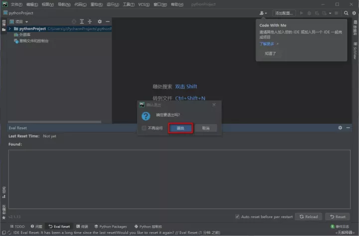Open Eval Reset panel gear settings

coord(341,128)
